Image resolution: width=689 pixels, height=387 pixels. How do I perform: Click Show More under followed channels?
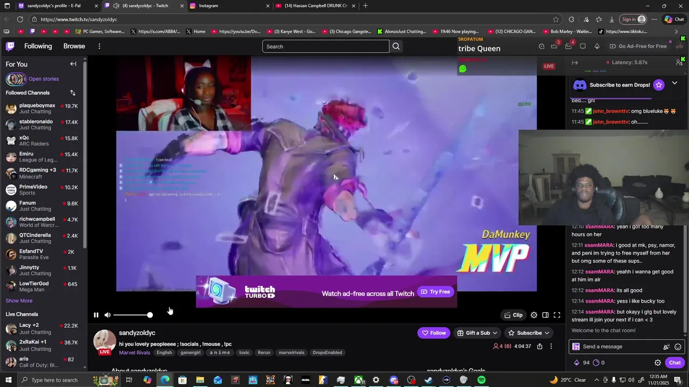pos(19,301)
